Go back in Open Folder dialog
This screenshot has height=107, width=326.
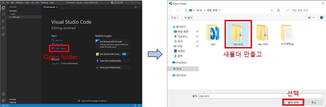tap(171, 10)
